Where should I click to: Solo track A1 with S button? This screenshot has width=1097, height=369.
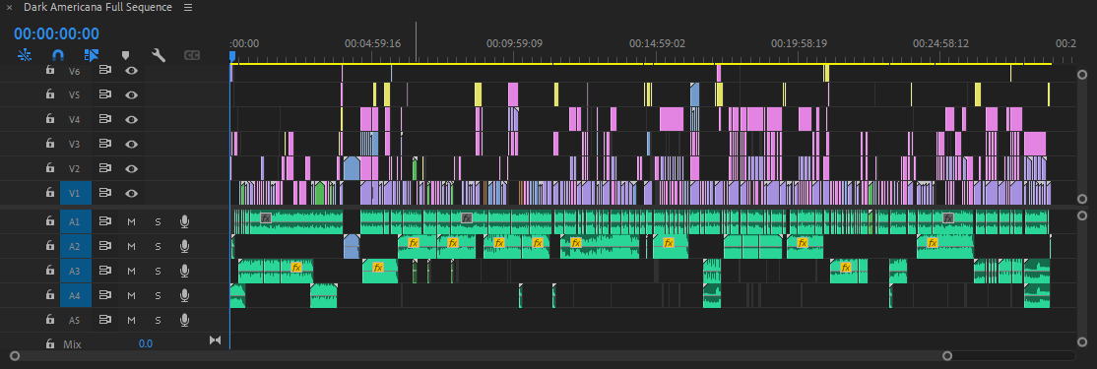point(158,221)
